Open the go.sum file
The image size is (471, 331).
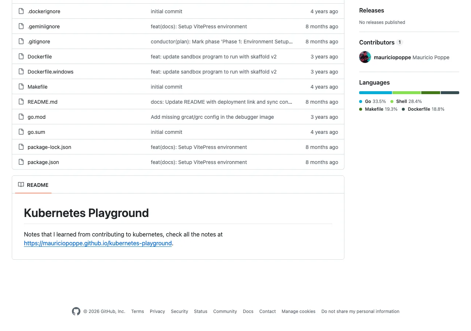pos(36,132)
